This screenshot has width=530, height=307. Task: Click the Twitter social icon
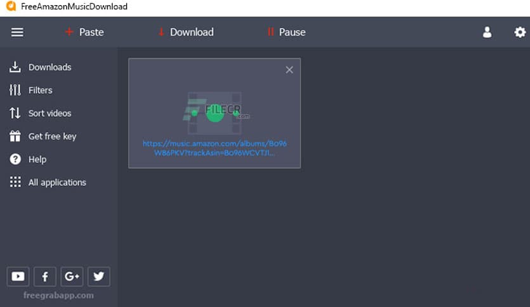[x=99, y=277]
